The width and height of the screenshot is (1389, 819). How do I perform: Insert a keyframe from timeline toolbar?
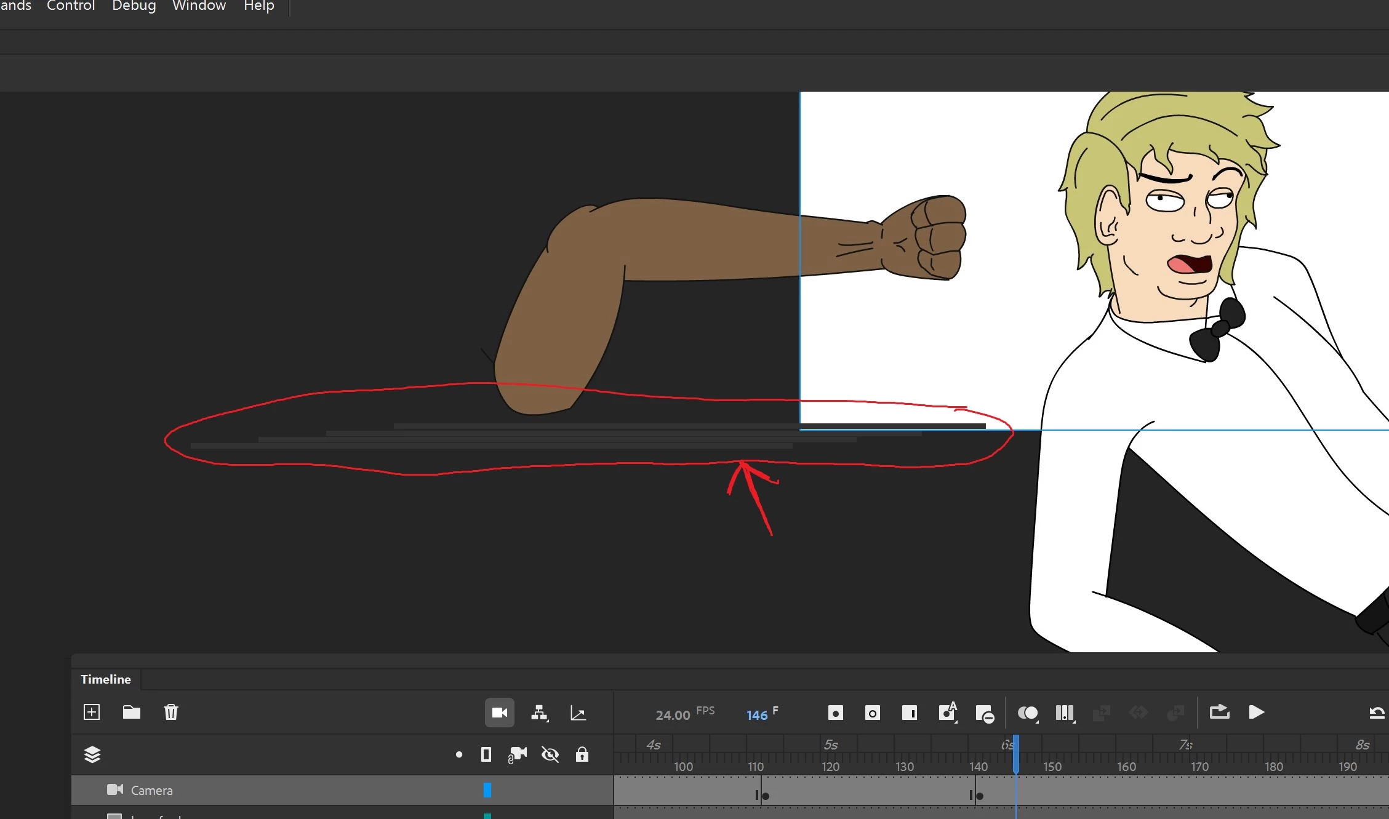coord(835,713)
